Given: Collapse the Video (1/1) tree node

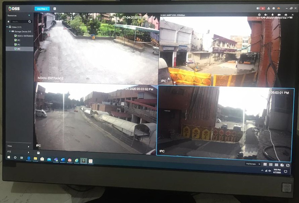Looking at the screenshot, I should click(x=7, y=27).
